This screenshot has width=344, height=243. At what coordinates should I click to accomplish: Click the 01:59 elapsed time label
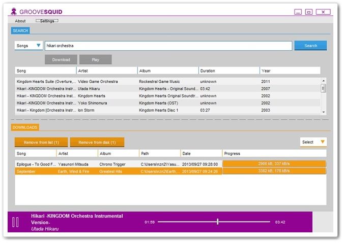coord(150,222)
